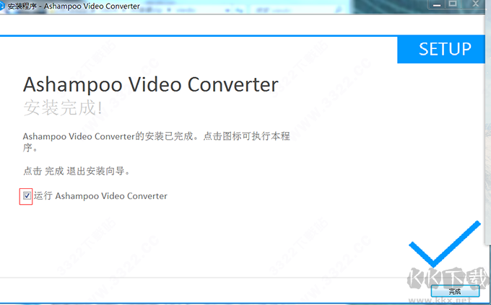This screenshot has width=491, height=305.
Task: Click the installer icon in title bar
Action: point(2,6)
